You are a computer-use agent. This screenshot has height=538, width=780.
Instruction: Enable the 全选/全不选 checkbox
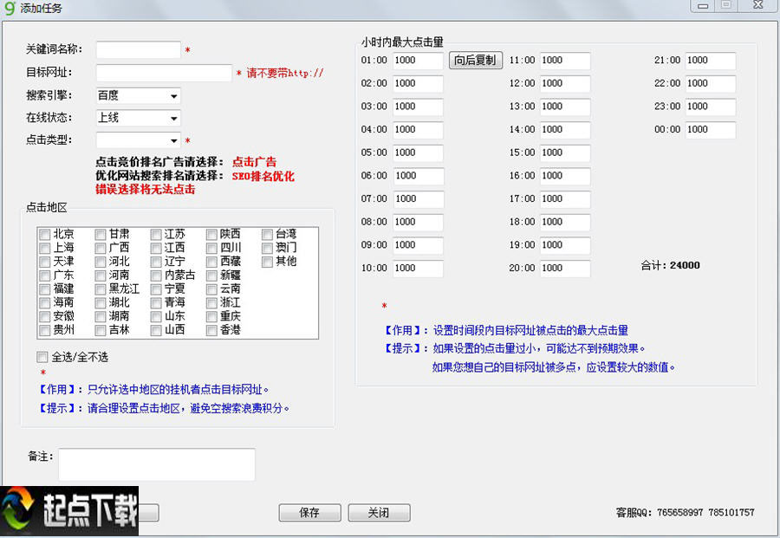click(41, 356)
